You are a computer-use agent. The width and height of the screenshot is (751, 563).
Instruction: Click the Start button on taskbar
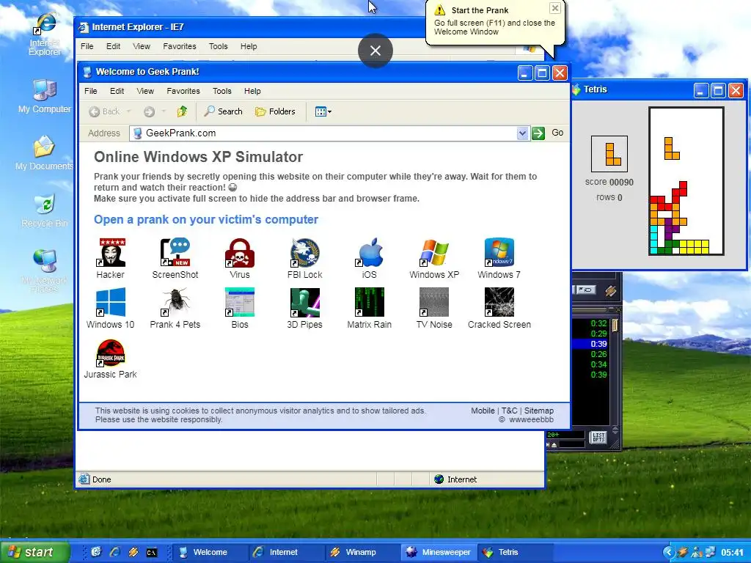[34, 552]
